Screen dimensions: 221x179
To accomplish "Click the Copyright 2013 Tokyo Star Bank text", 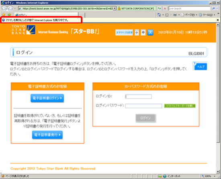I will [x=53, y=169].
